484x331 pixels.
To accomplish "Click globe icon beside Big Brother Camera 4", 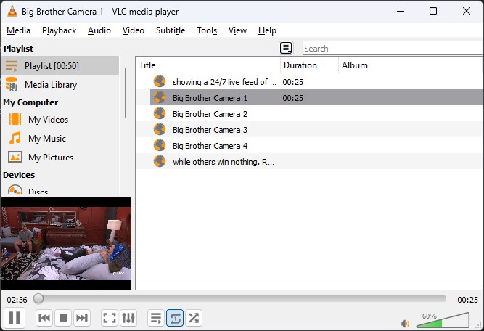I will [160, 146].
